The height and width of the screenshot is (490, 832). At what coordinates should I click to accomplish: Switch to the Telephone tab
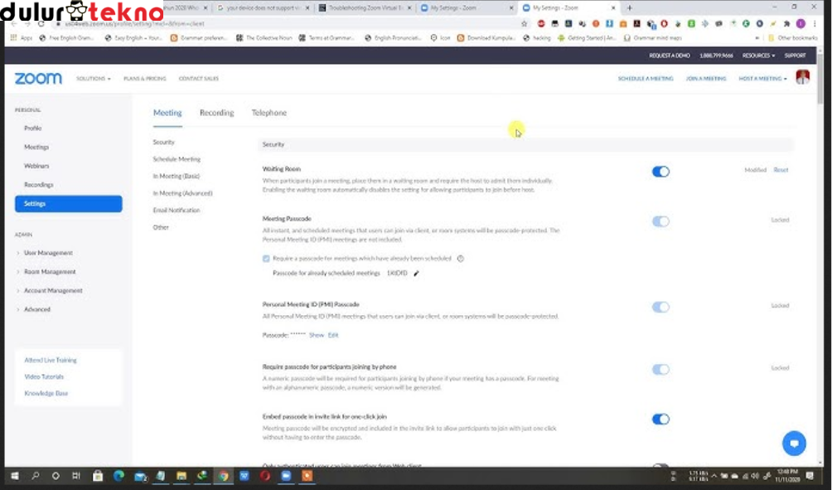269,113
